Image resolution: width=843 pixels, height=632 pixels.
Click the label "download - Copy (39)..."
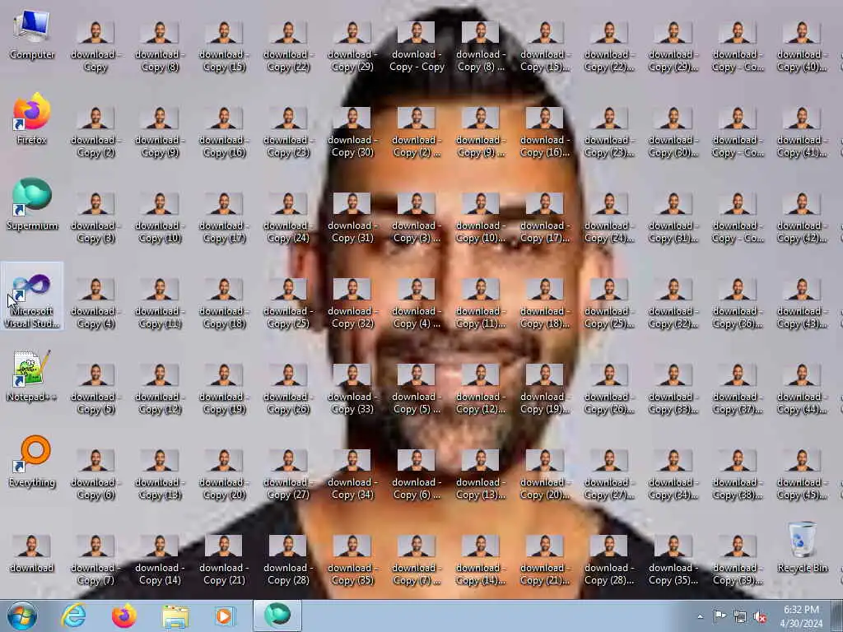(737, 574)
